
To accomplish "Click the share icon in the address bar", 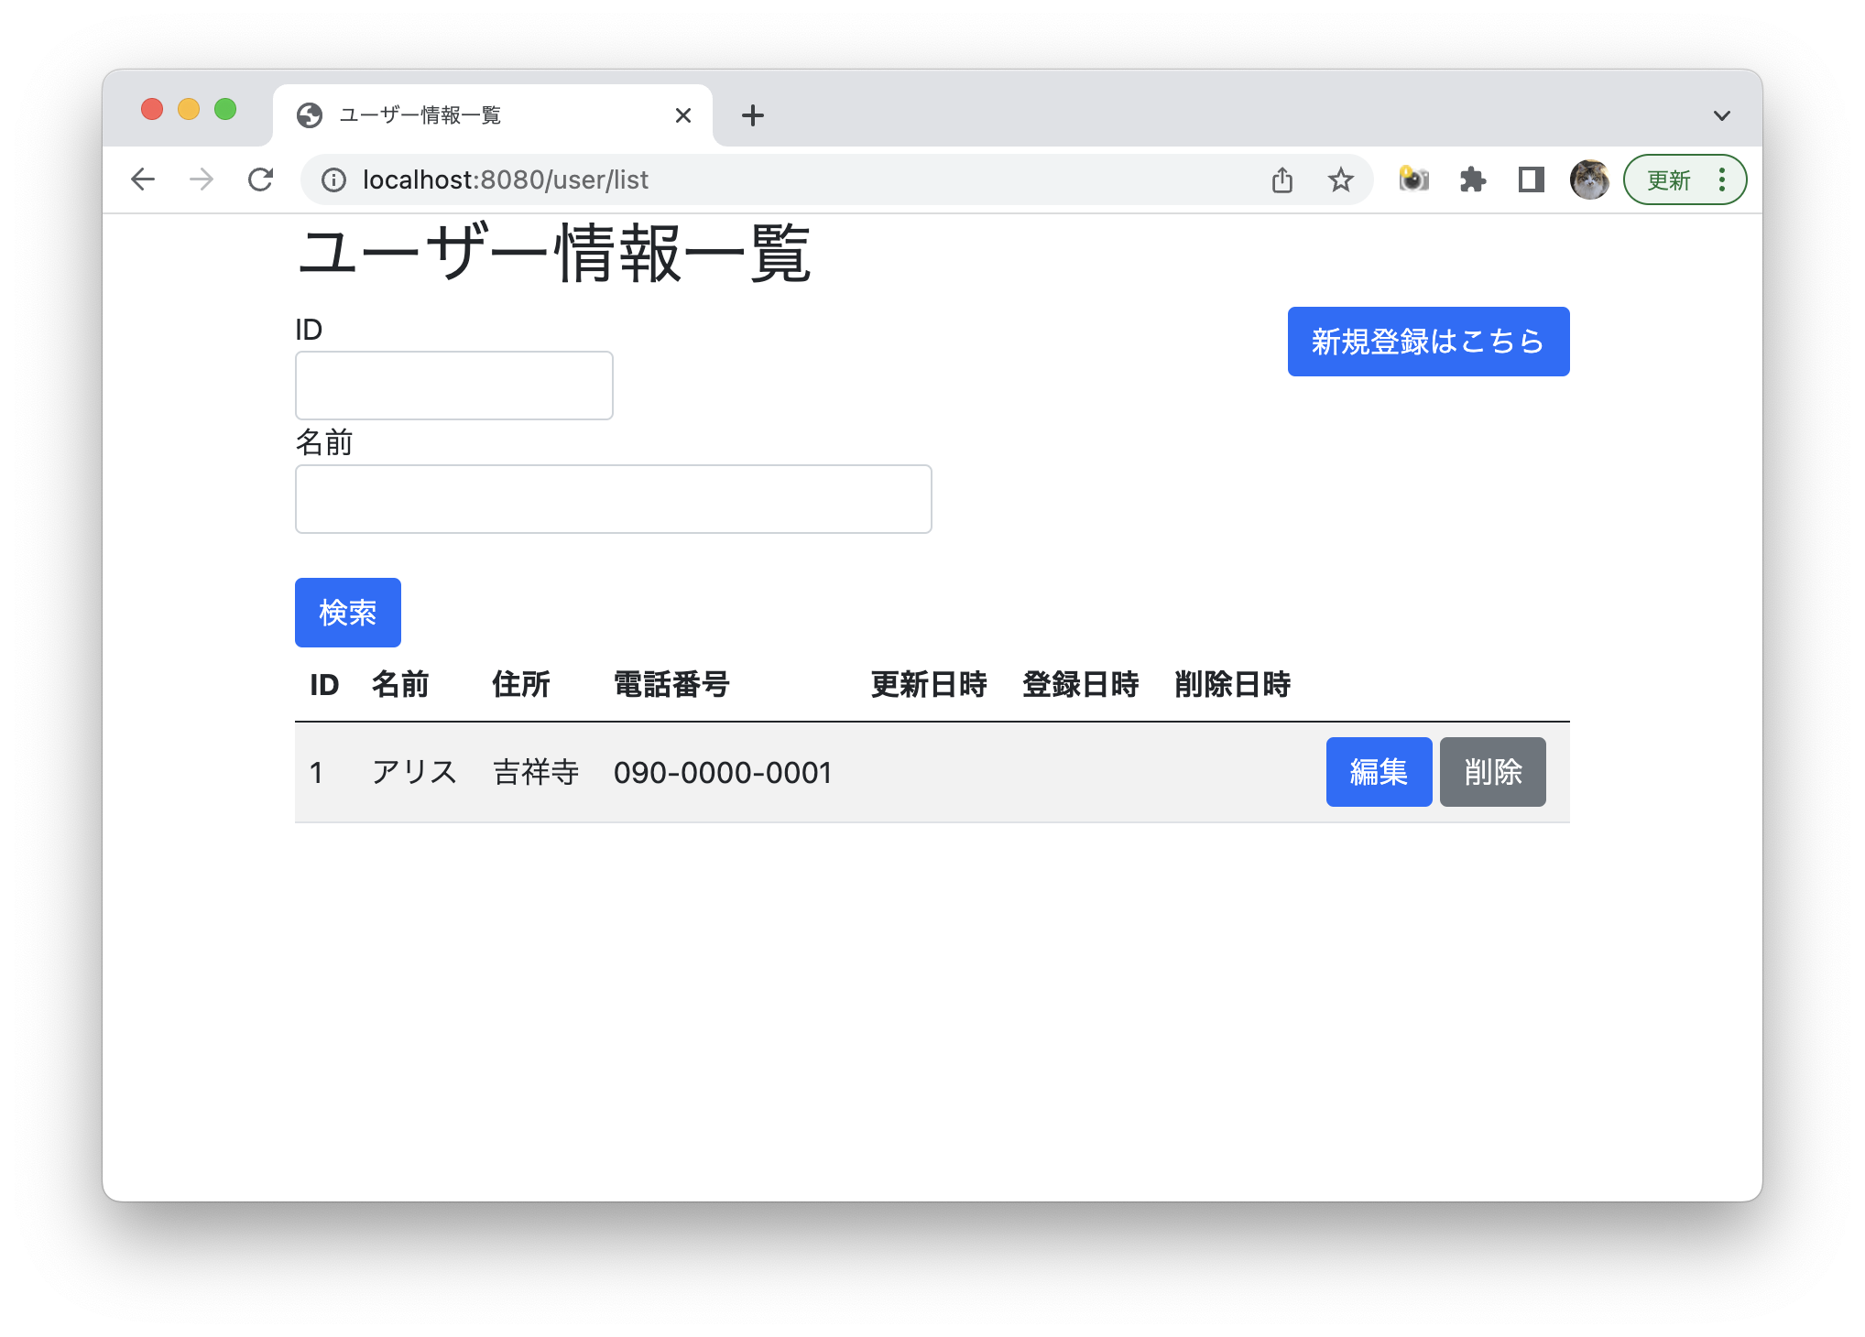I will [x=1282, y=179].
